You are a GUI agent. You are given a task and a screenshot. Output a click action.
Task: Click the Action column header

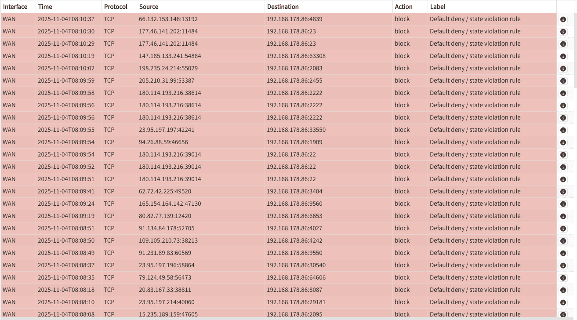coord(403,7)
